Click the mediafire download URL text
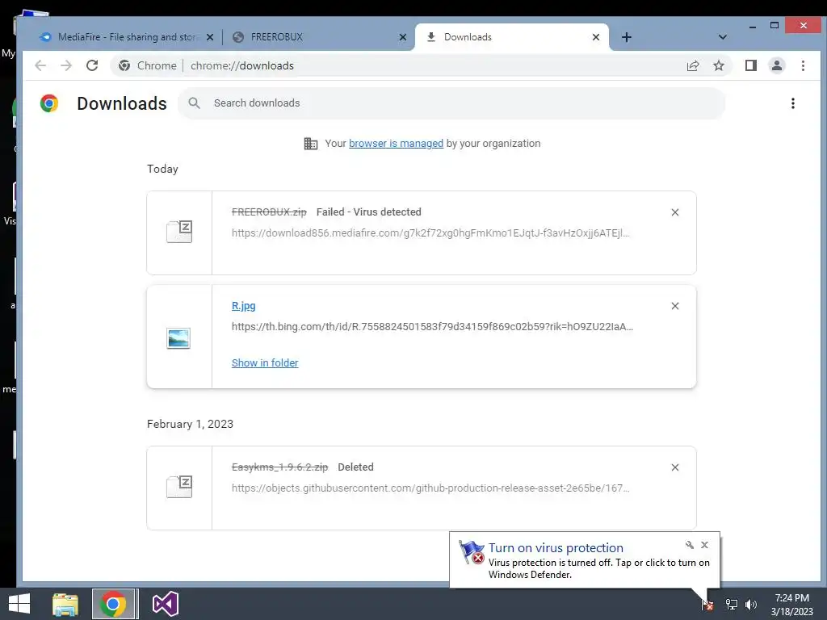This screenshot has width=827, height=620. point(430,233)
